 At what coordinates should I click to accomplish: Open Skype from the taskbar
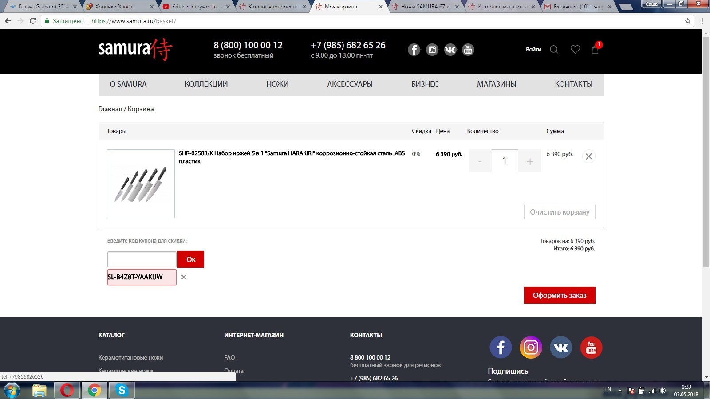point(122,391)
